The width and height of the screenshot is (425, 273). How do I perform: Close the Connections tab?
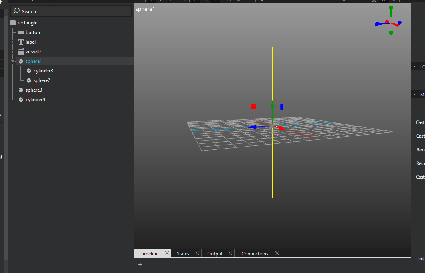coord(277,253)
